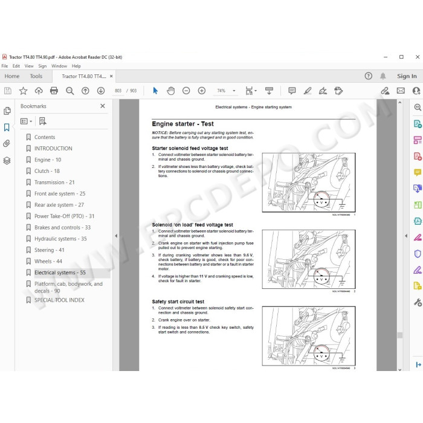Toggle scrolling mode icon

pos(269,91)
